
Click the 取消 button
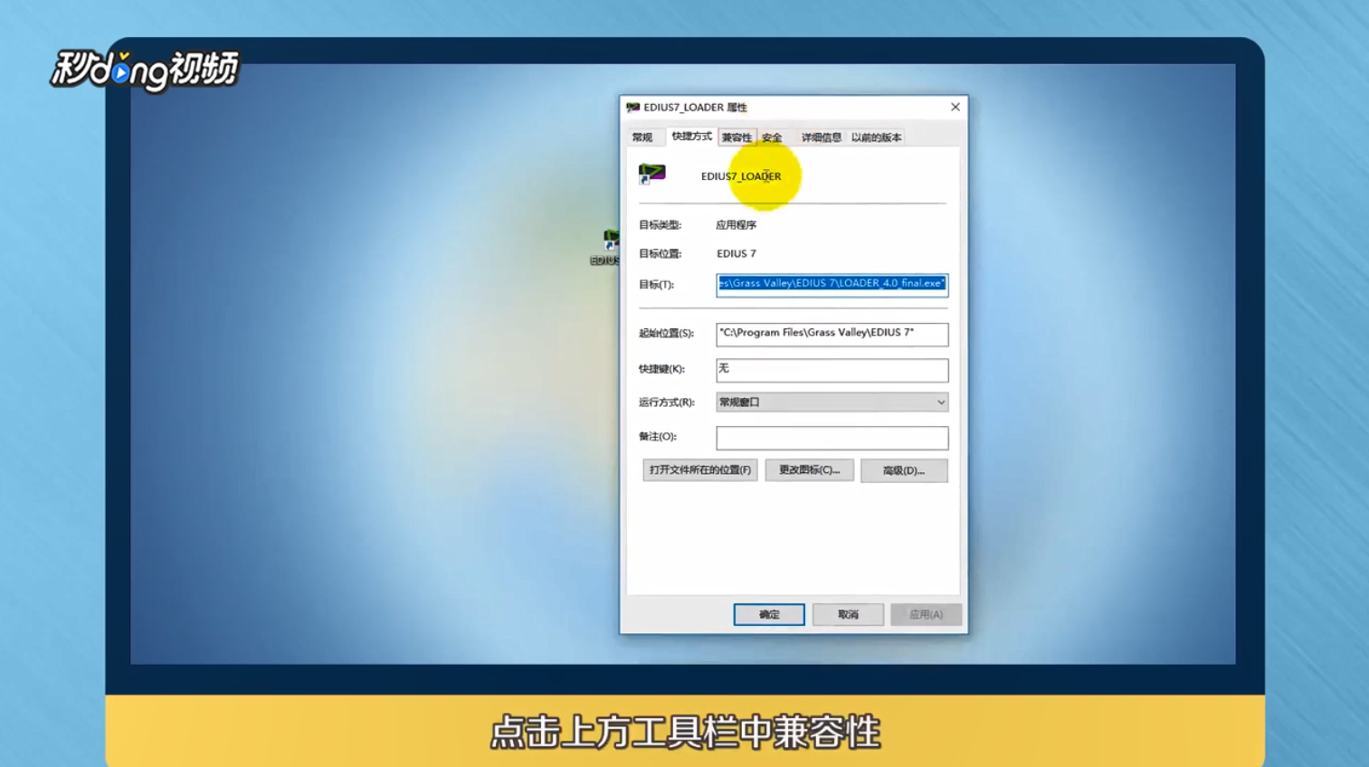coord(848,614)
